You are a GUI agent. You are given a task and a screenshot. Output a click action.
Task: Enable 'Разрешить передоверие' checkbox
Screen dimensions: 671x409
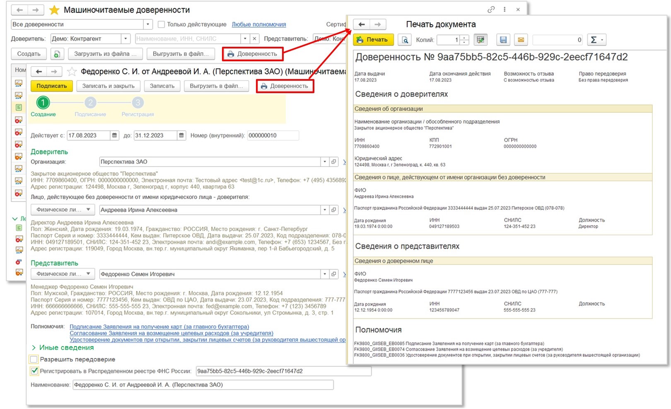pos(34,359)
